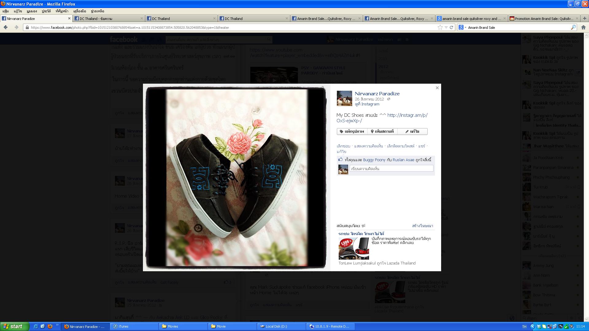Reload the page with the refresh icon
589x331 pixels.
452,28
